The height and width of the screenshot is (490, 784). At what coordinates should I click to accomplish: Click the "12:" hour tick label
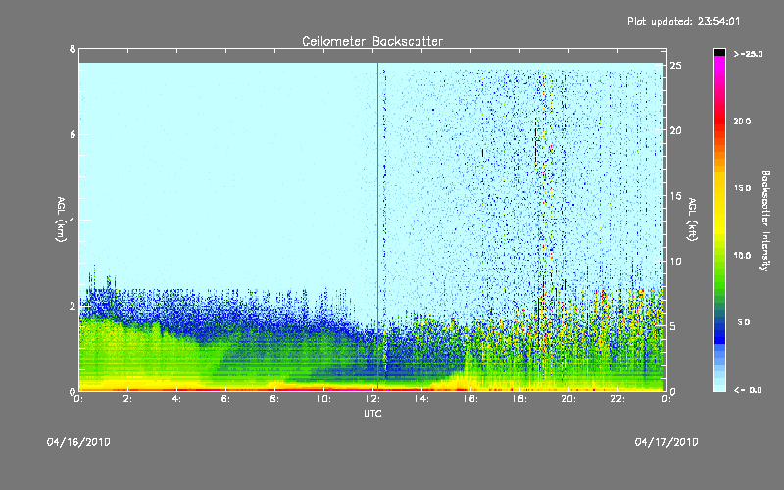(x=373, y=399)
